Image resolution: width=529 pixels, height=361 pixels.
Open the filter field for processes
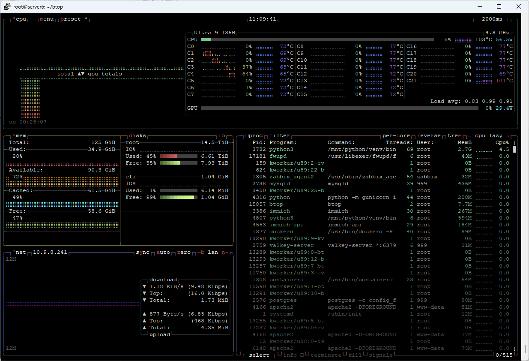(x=280, y=135)
